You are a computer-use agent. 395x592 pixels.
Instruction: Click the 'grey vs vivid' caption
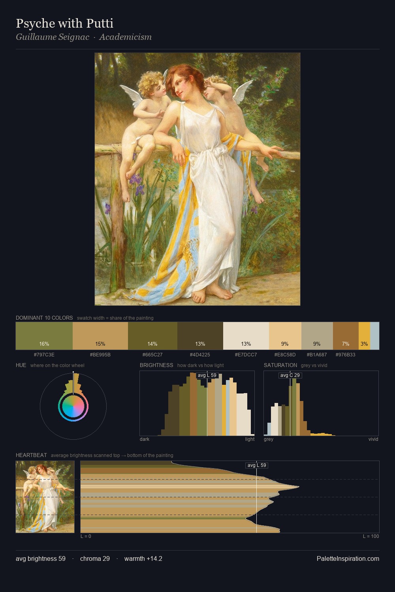(314, 365)
